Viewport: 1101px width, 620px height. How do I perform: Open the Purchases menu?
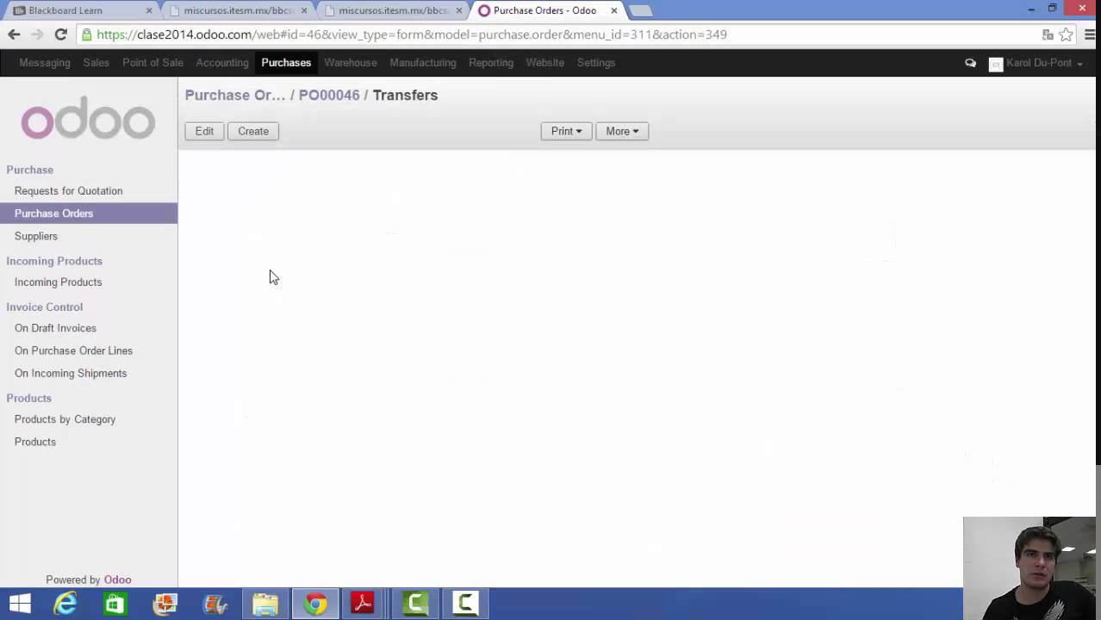[286, 63]
